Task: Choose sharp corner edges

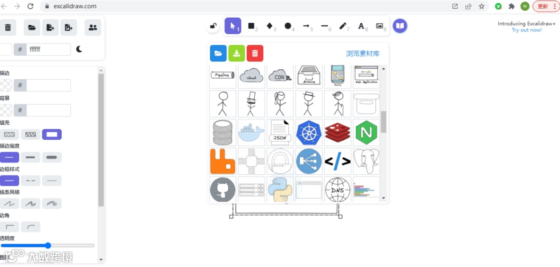Action: pyautogui.click(x=9, y=227)
